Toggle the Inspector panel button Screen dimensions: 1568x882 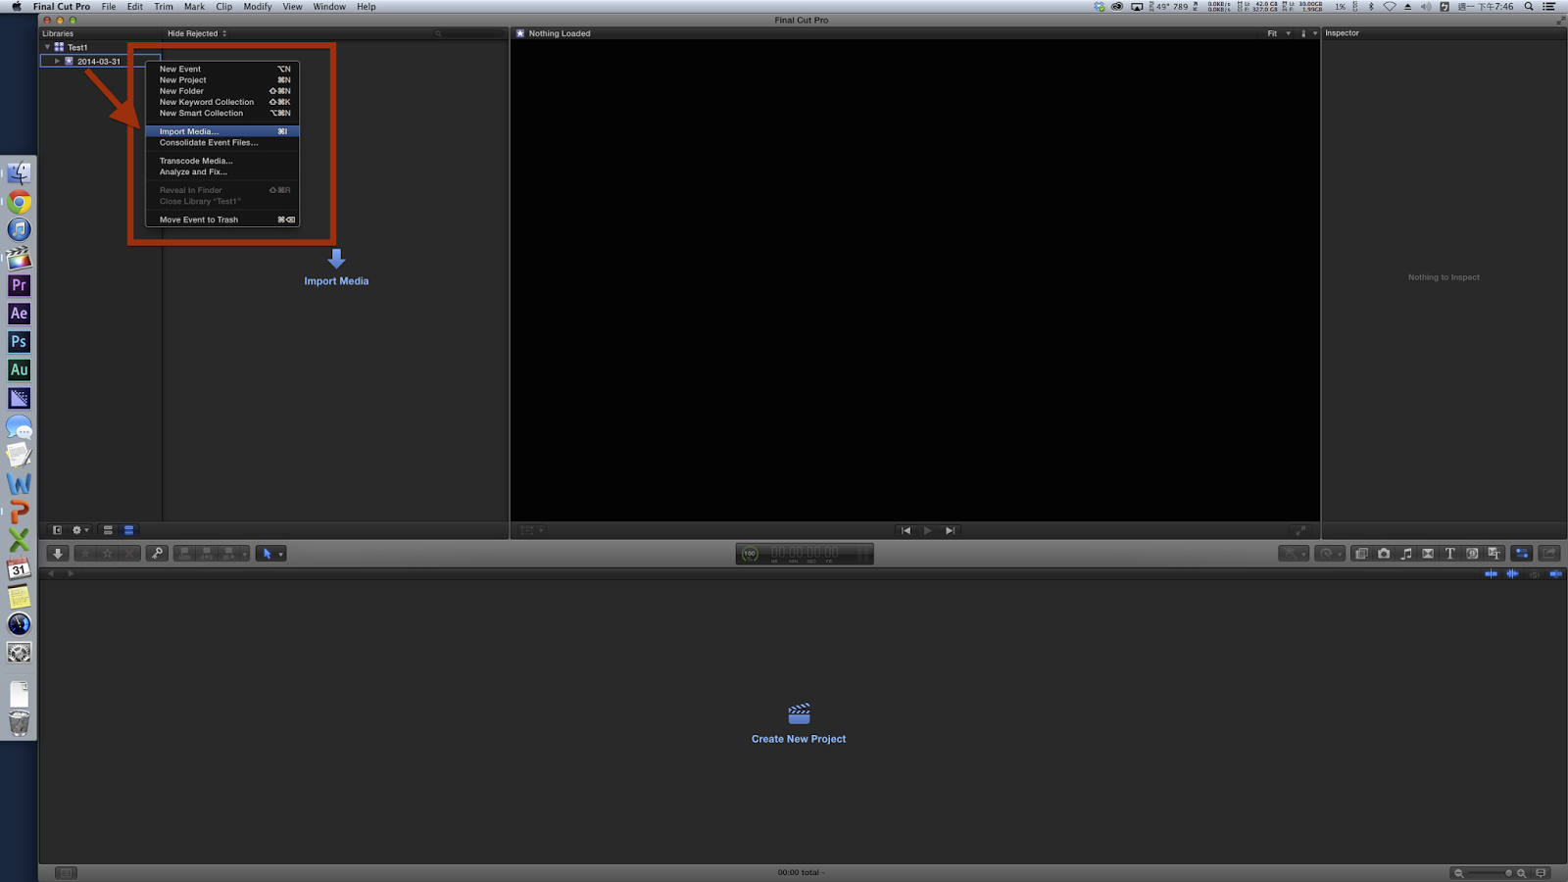[x=1522, y=554]
